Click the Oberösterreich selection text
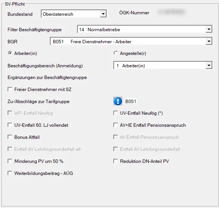Screen dimensions: 219x208 pos(58,14)
